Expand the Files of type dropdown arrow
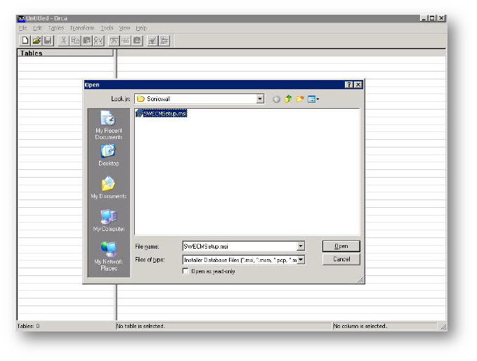477x361 pixels. click(301, 259)
